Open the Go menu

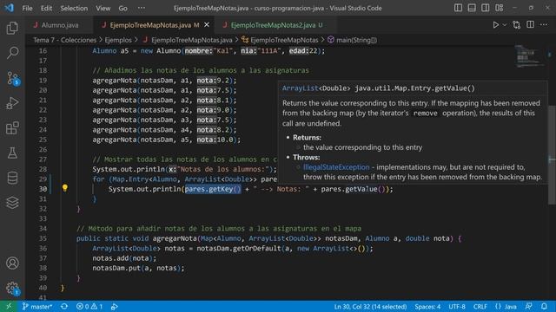(122, 8)
